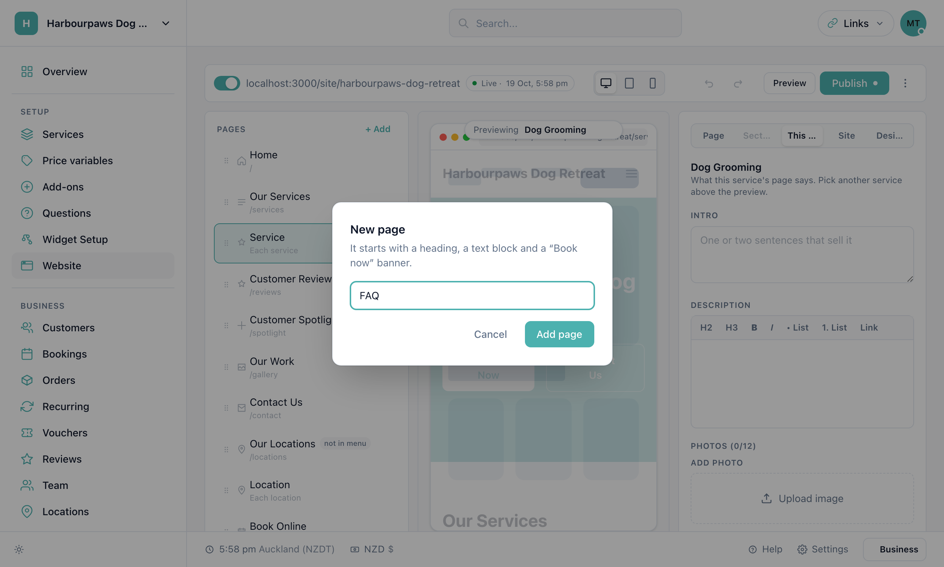The height and width of the screenshot is (567, 944).
Task: Toggle the site live switch
Action: point(227,83)
